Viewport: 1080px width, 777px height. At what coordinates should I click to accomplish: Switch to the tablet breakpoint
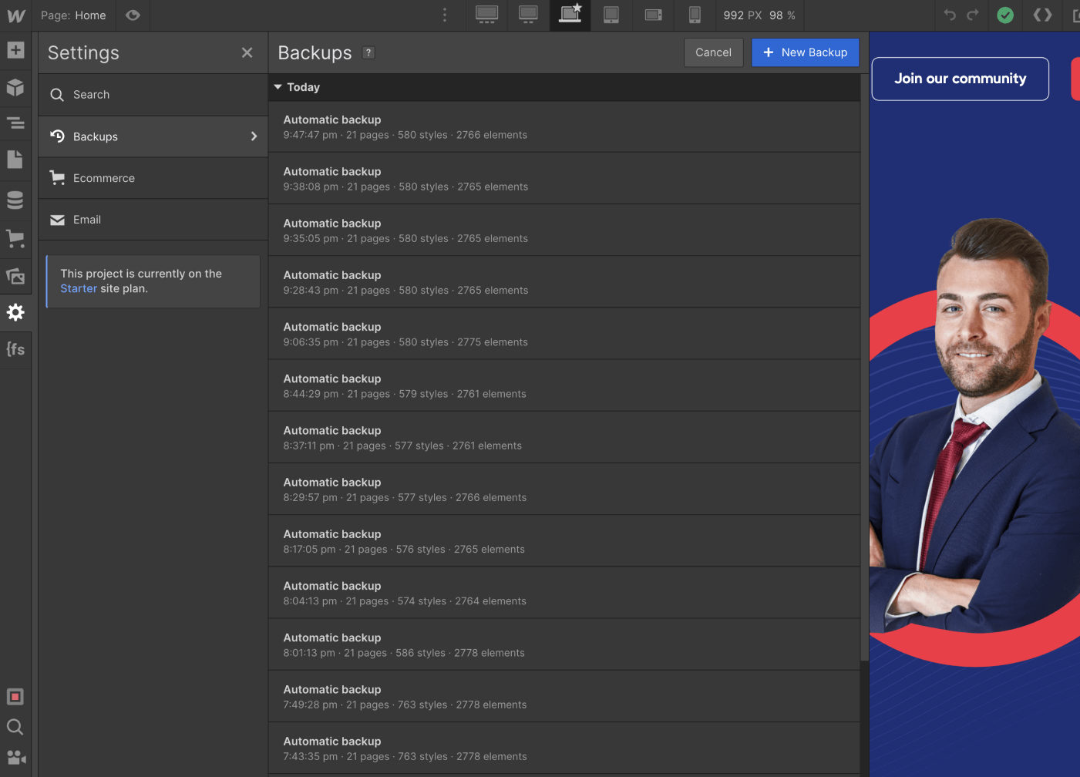tap(611, 15)
